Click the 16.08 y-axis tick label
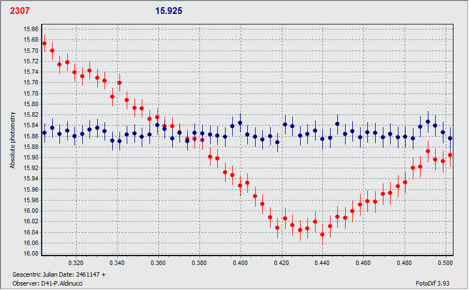Screen dimensions: 469x290 (x=31, y=254)
